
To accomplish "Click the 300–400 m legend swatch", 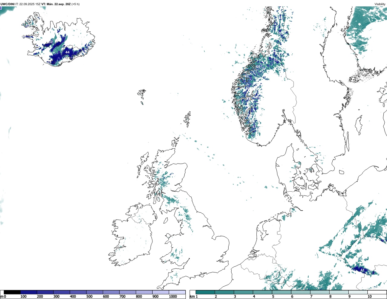I will point(62,292).
